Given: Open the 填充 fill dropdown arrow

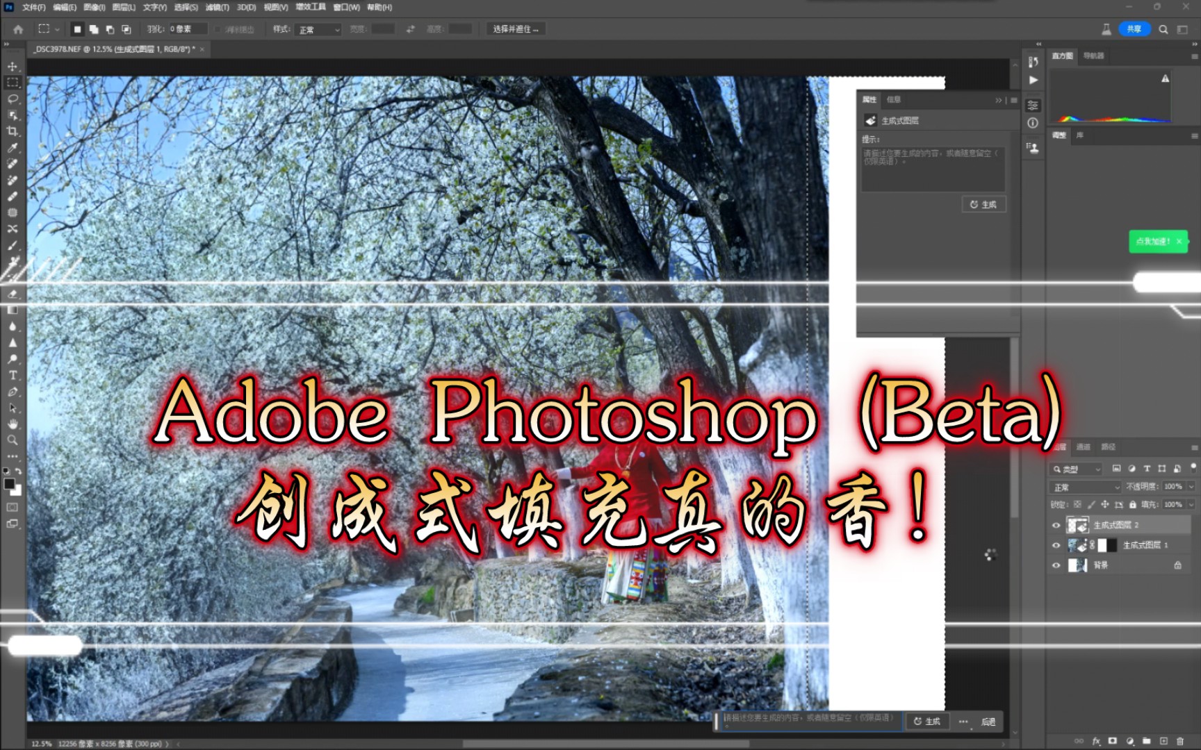Looking at the screenshot, I should [x=1191, y=505].
